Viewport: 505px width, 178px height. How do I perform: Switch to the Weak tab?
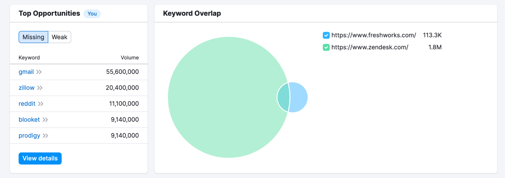[x=59, y=37]
